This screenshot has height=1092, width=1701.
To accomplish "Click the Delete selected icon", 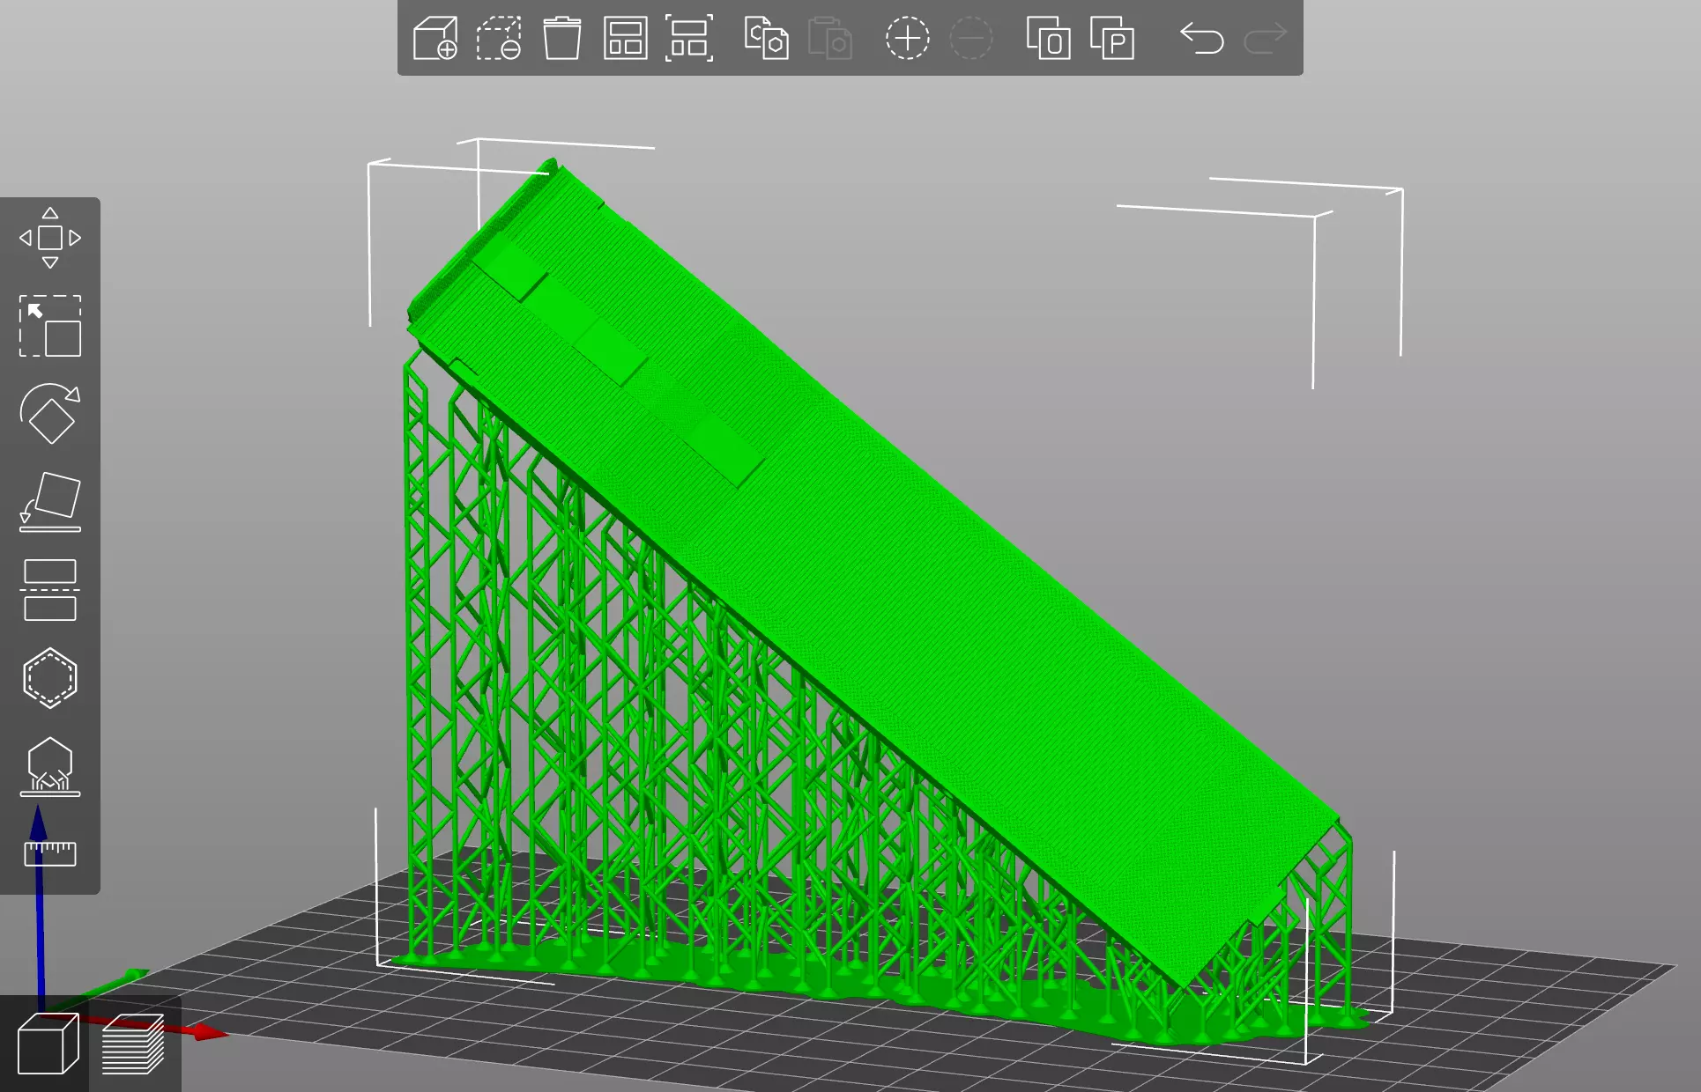I will (x=499, y=39).
